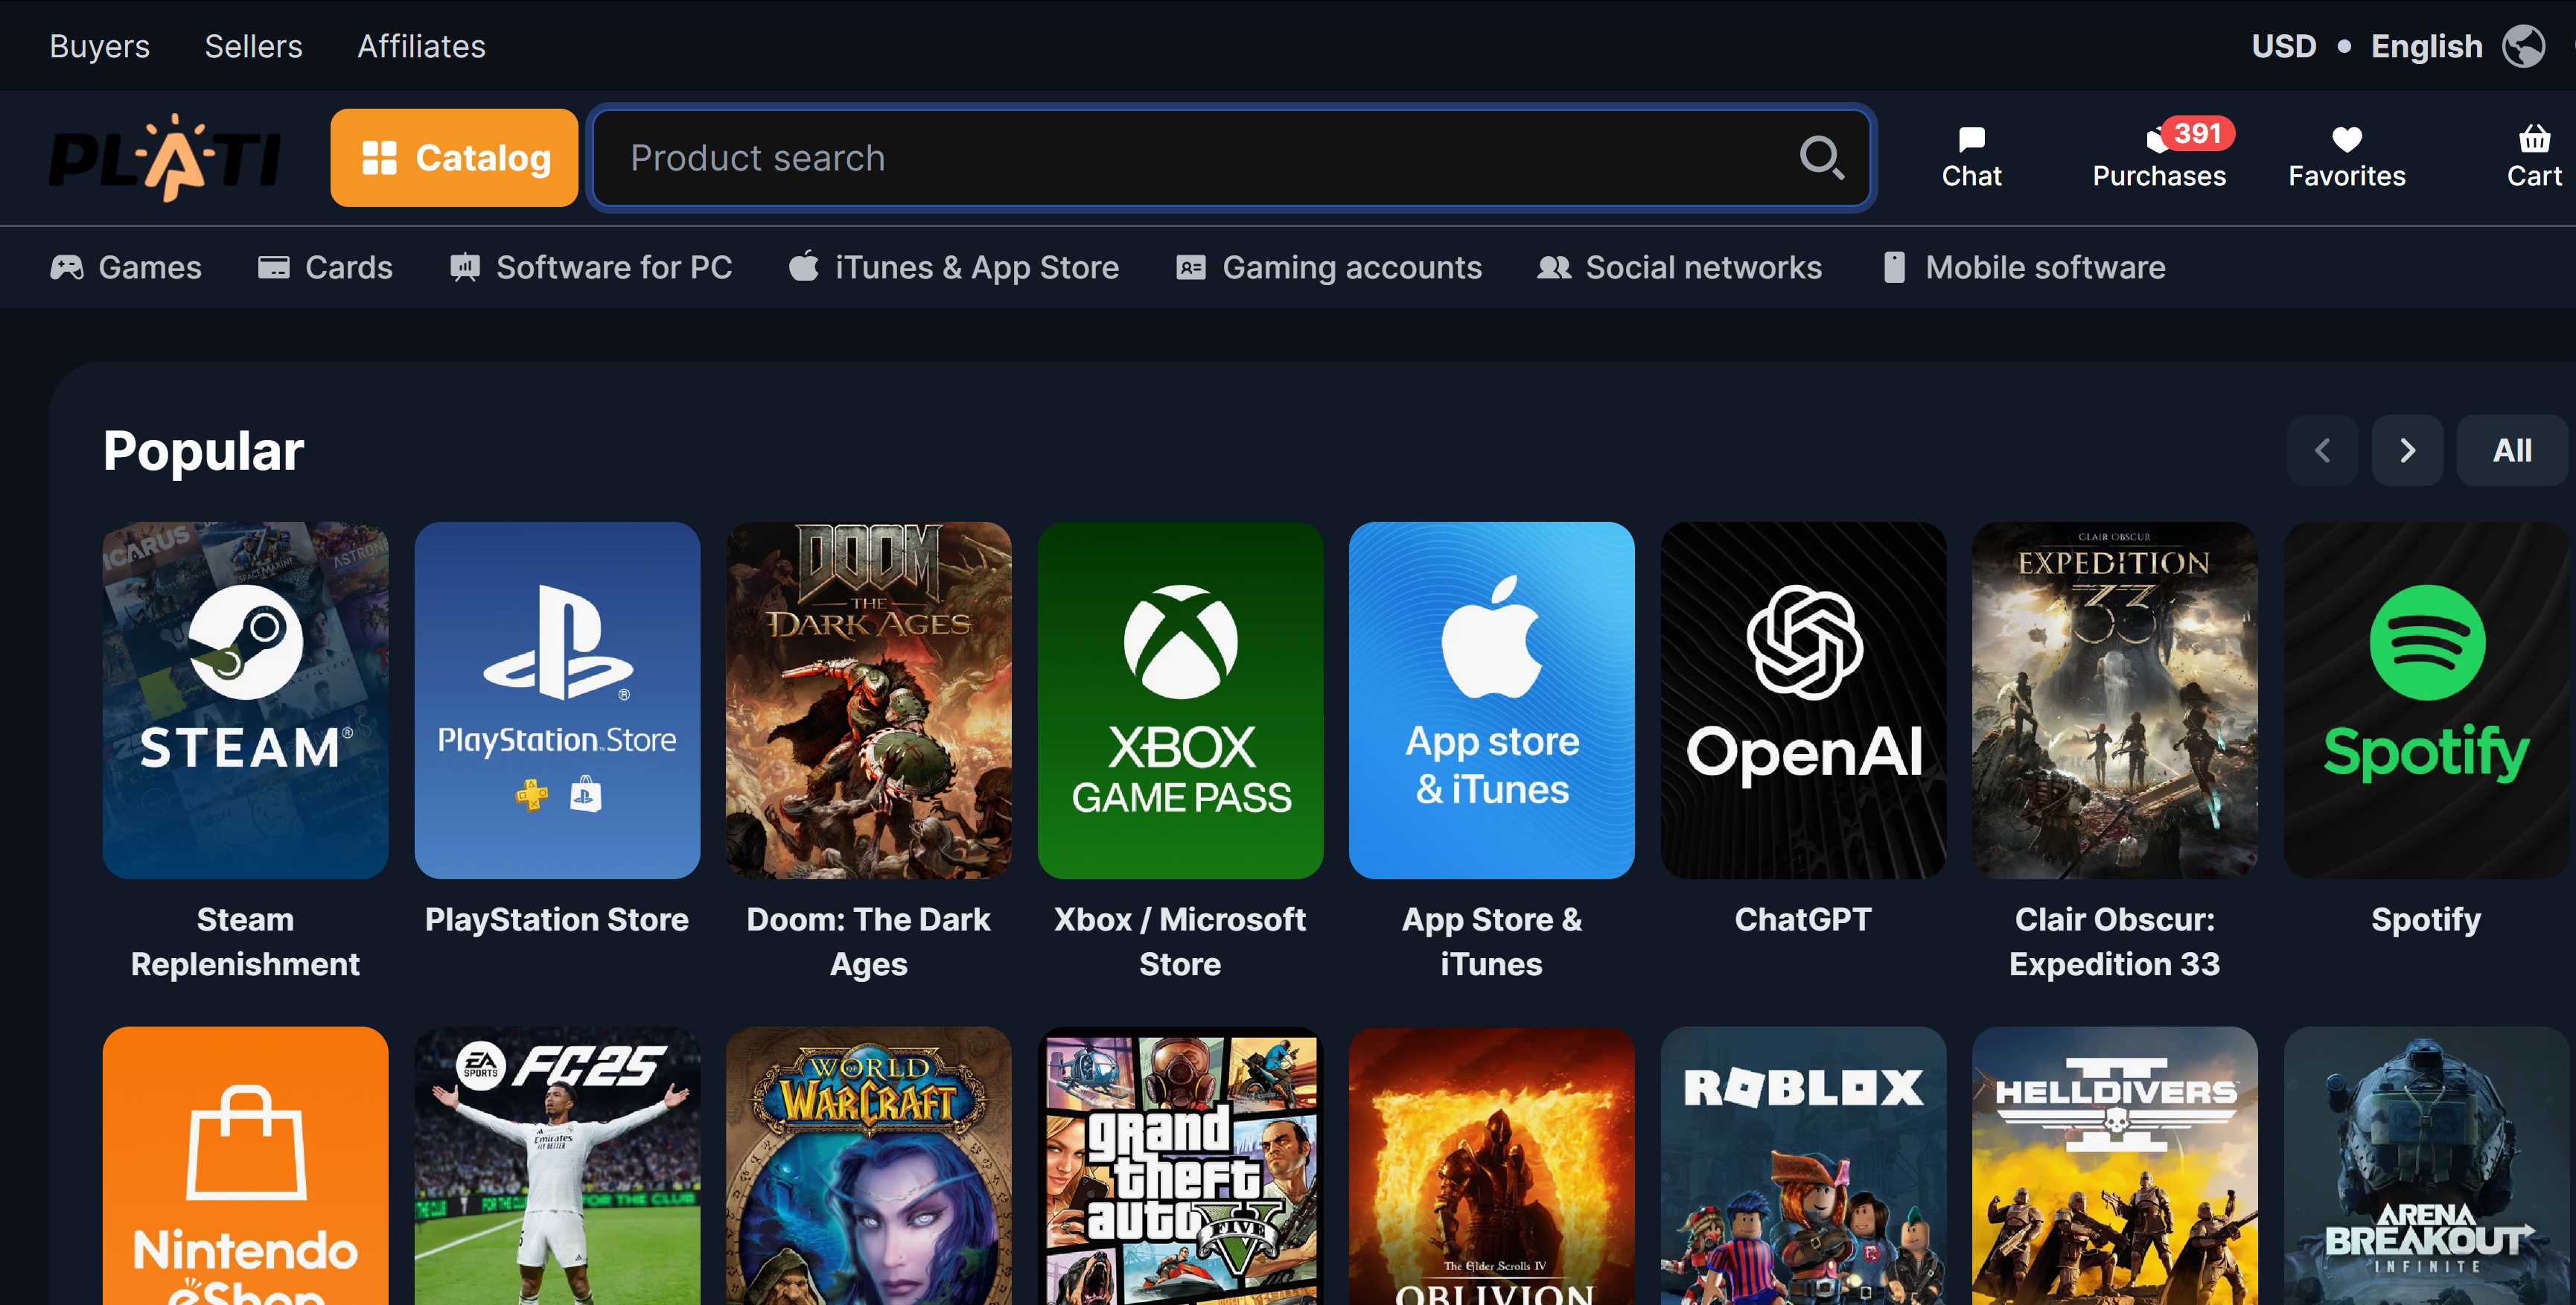Image resolution: width=2576 pixels, height=1305 pixels.
Task: Focus the Product search field
Action: [x=1200, y=157]
